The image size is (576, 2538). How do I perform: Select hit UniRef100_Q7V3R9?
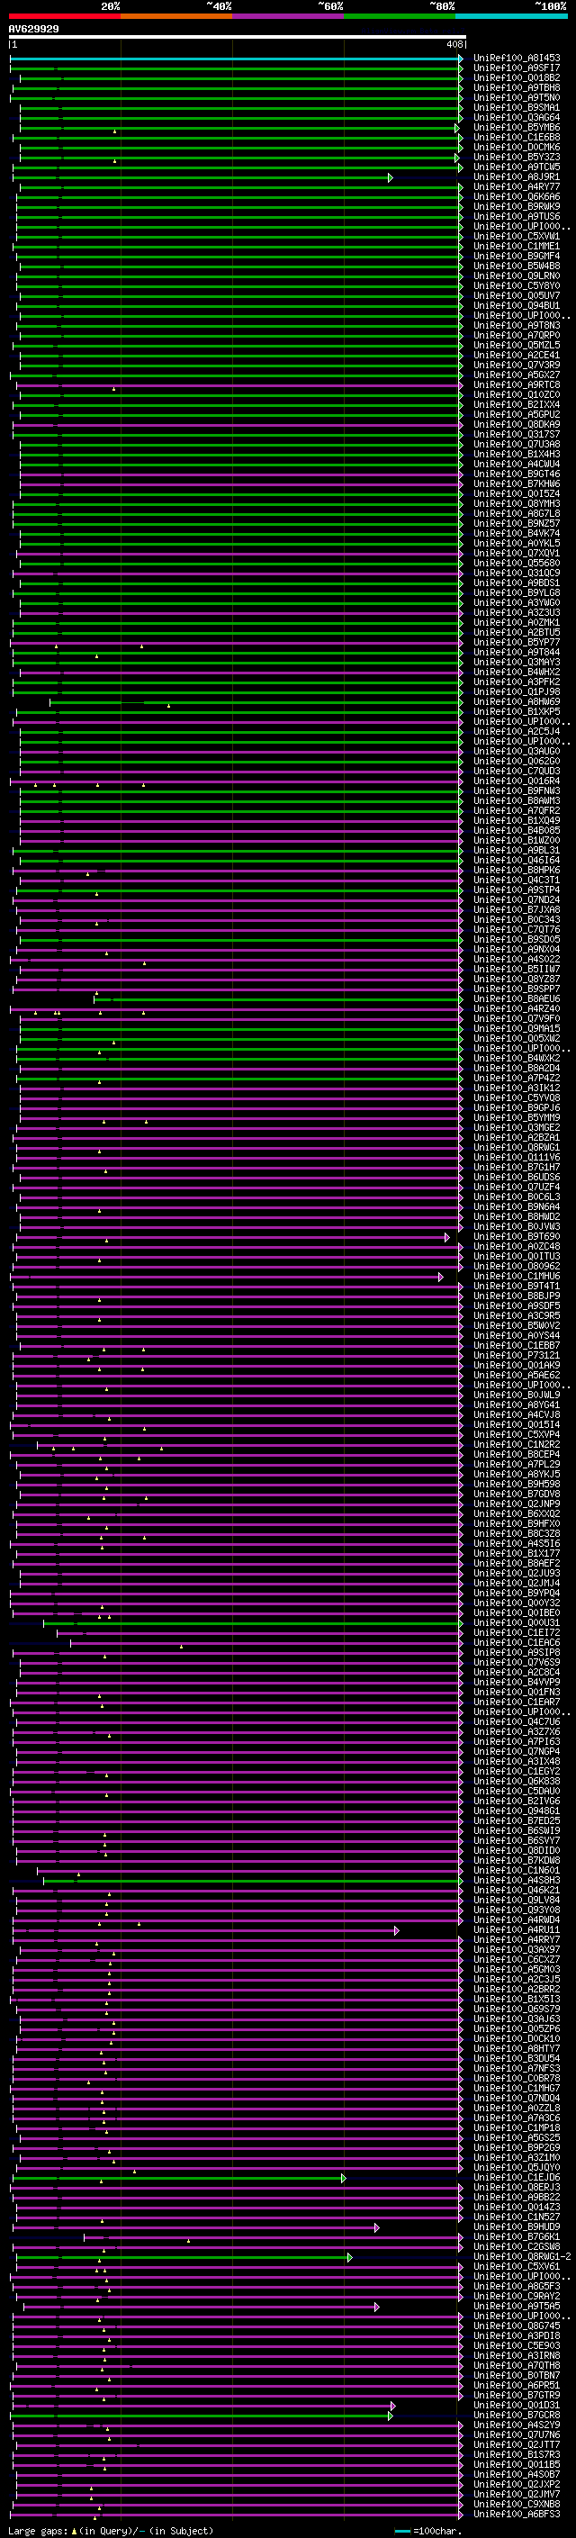pyautogui.click(x=517, y=366)
